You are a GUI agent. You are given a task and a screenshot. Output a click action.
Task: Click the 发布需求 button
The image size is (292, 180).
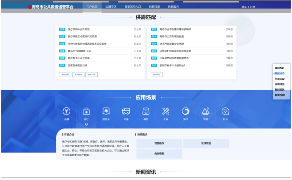[x=157, y=74]
